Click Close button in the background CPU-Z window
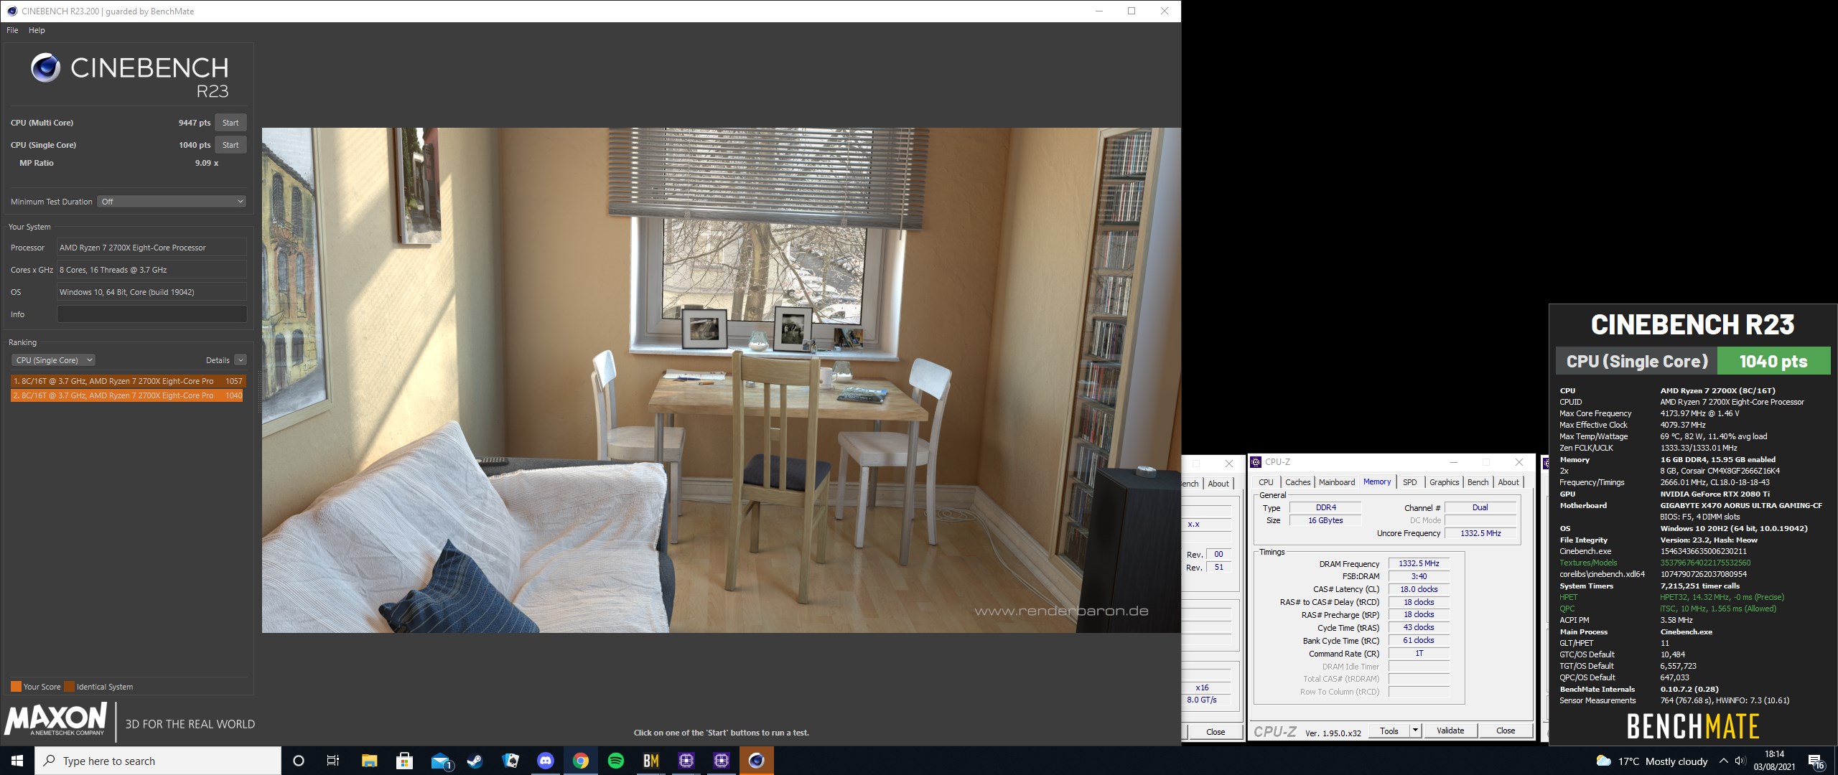The image size is (1838, 775). coord(1216,732)
